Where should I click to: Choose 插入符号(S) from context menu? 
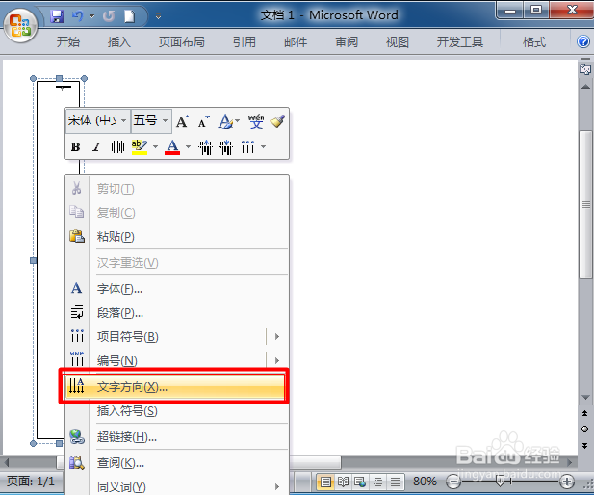pos(177,411)
